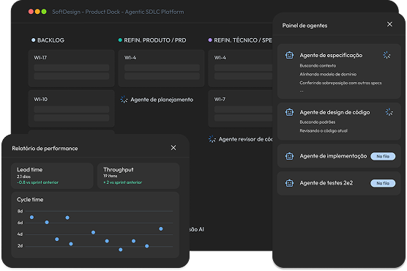Click the yellow minimize window dot

[37, 12]
